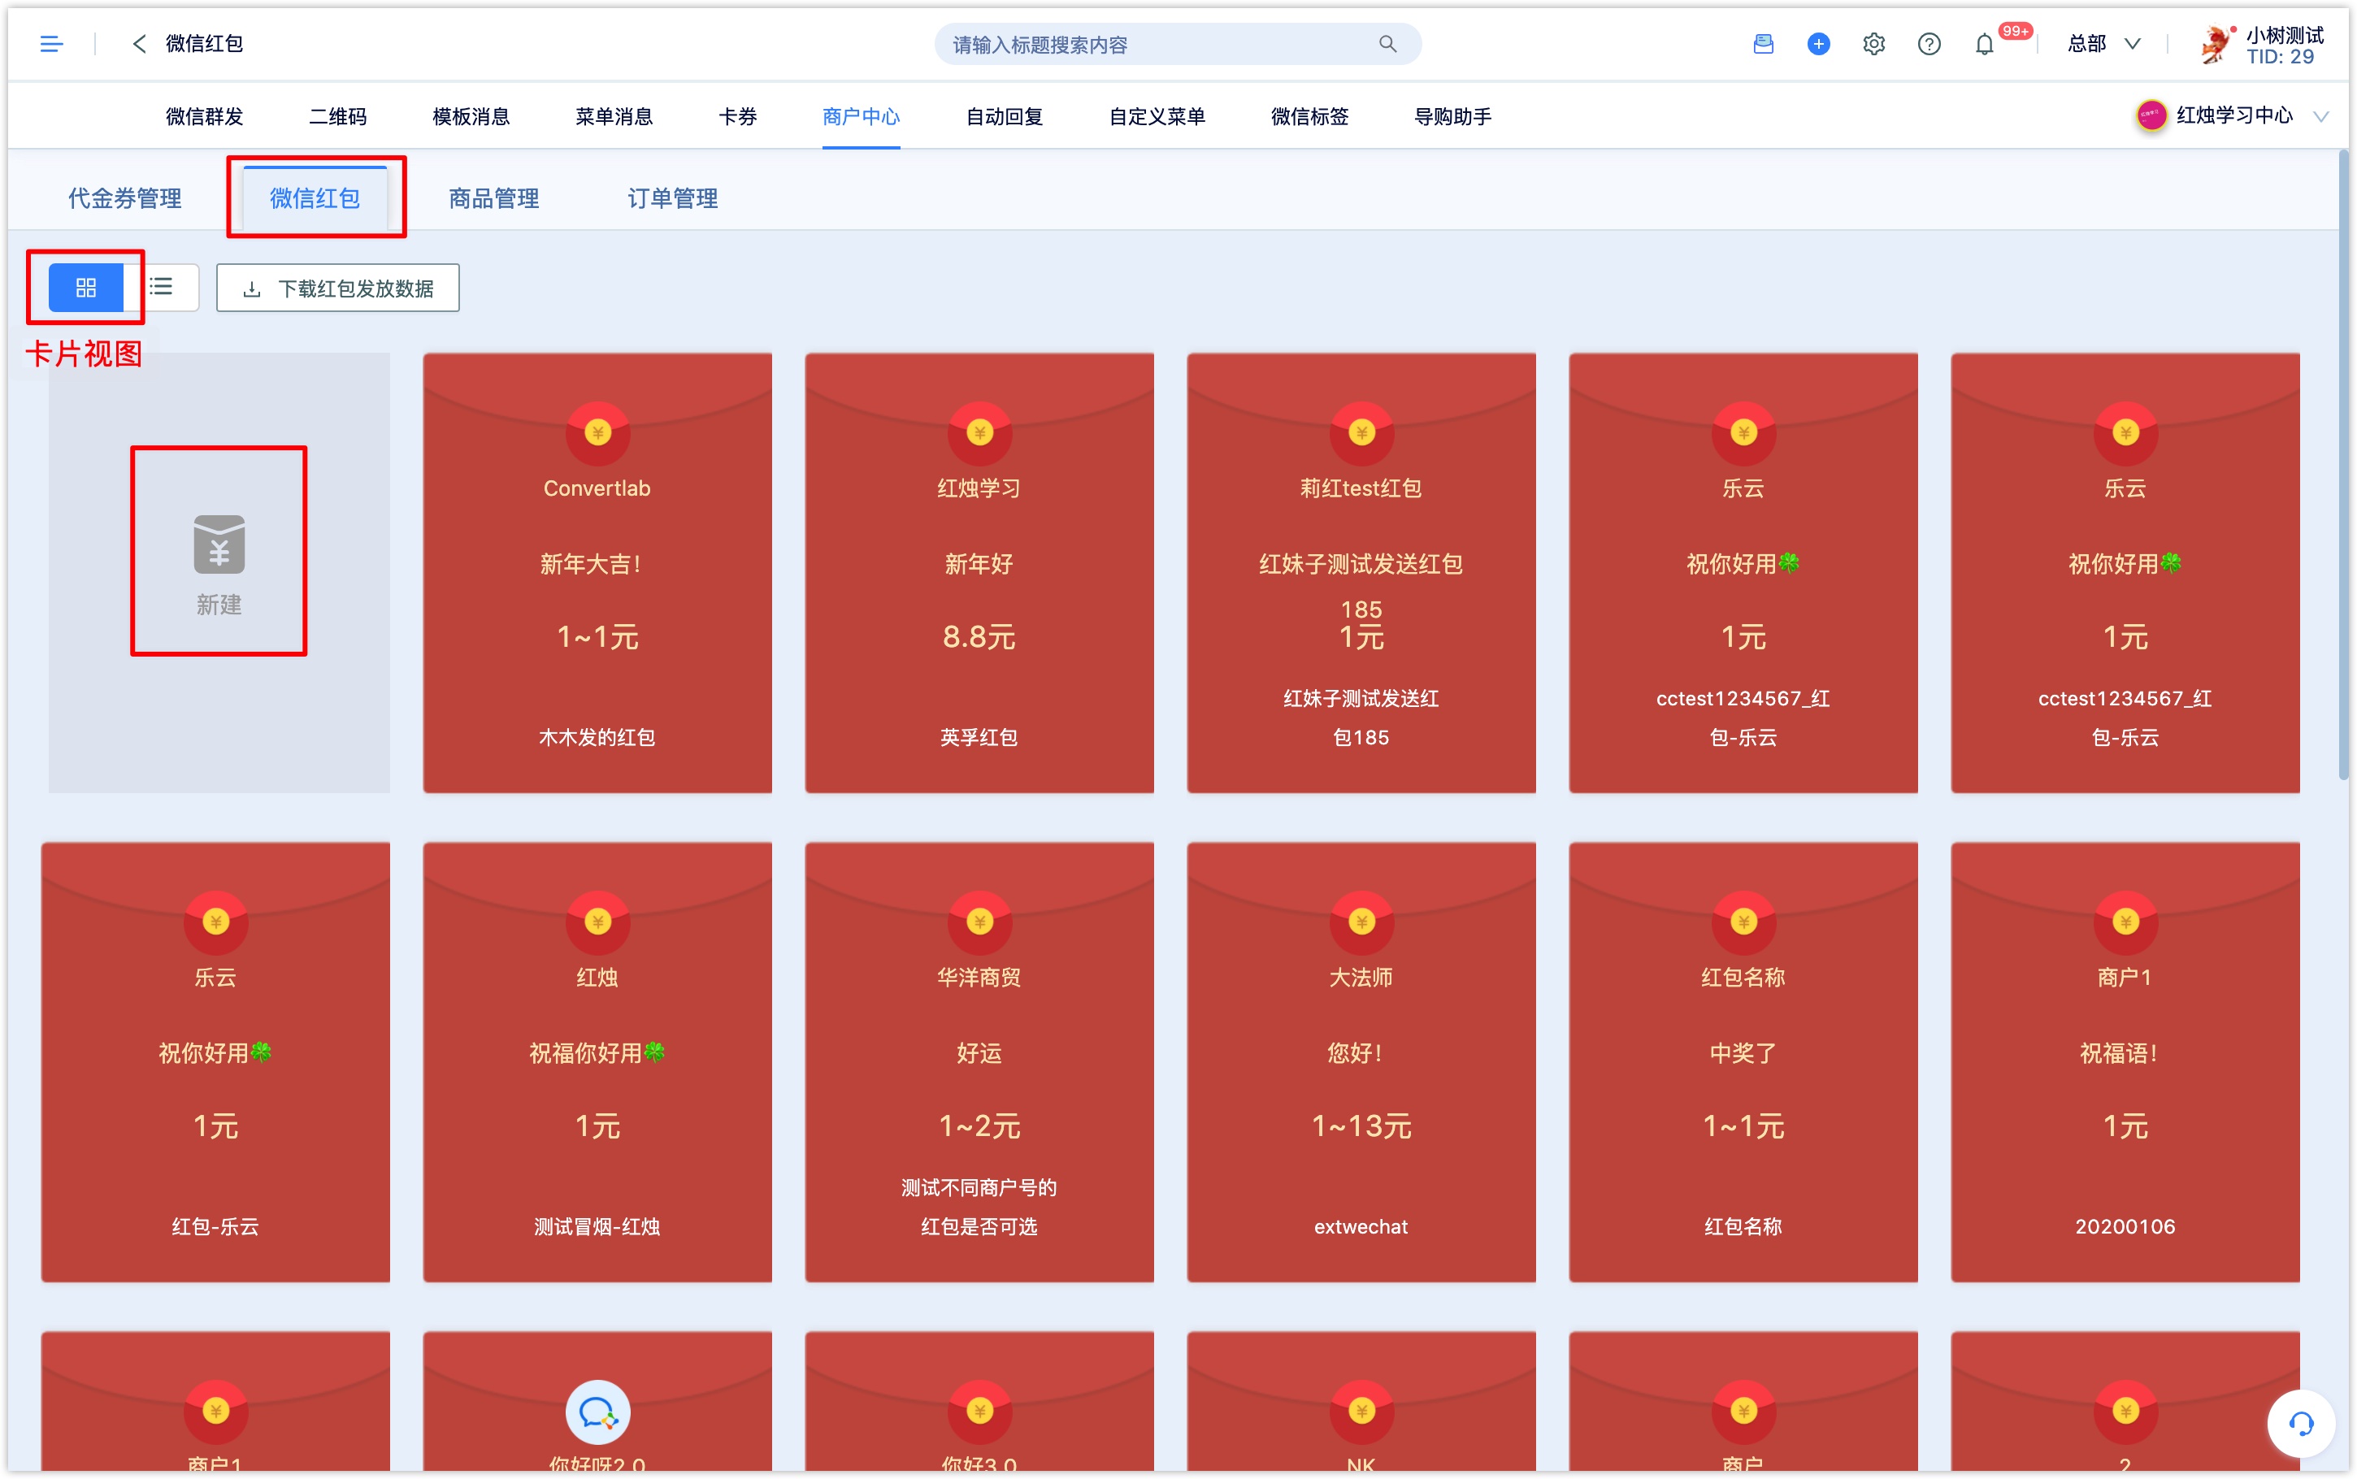
Task: Open the extwechat red packet card
Action: click(1361, 1061)
